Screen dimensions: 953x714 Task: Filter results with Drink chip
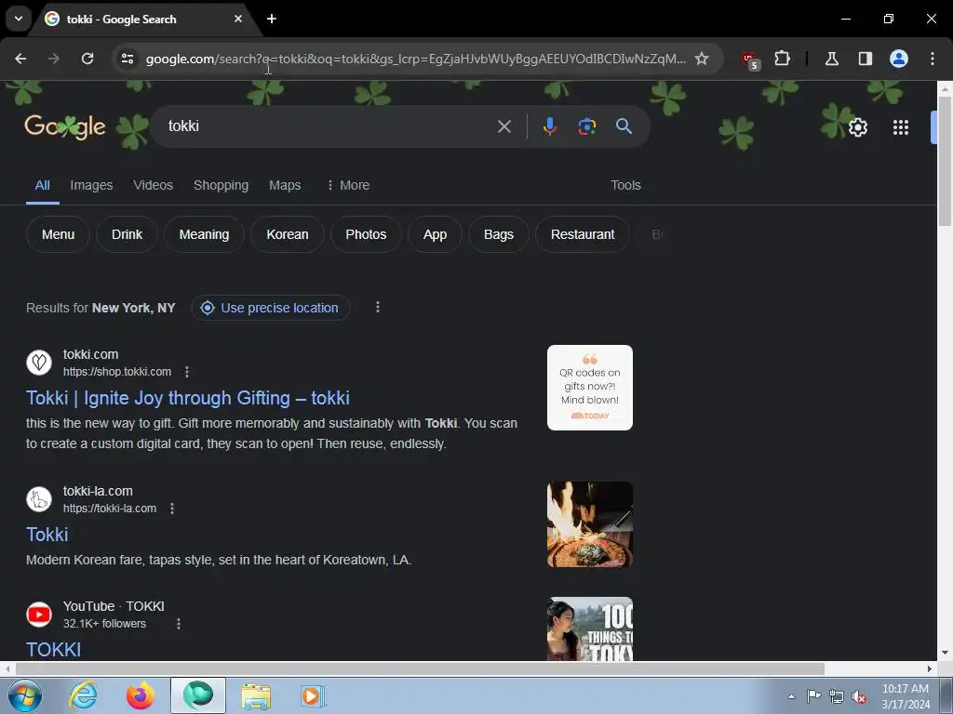127,234
